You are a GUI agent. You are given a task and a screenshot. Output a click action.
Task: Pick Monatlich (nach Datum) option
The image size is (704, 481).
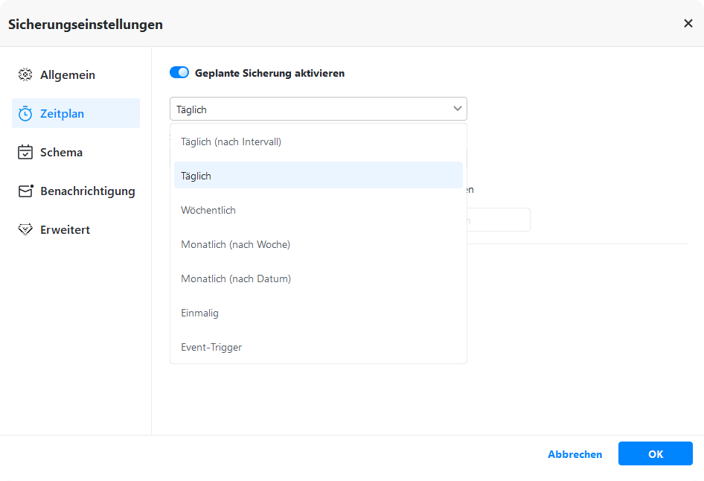tap(236, 278)
